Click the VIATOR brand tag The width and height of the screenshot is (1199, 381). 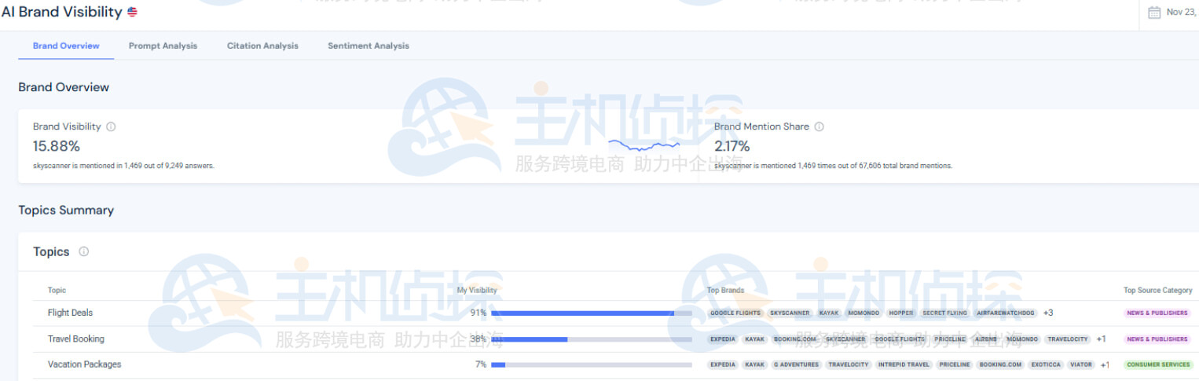[x=1081, y=365]
